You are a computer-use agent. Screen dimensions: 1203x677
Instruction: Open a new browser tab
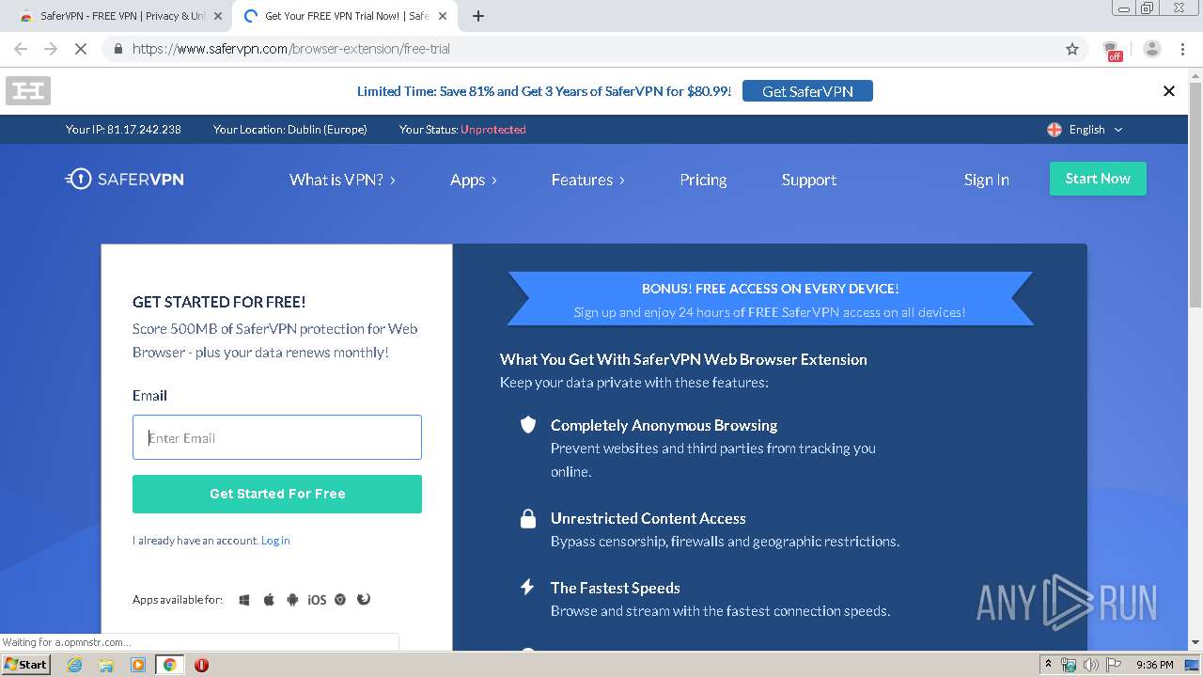(x=478, y=16)
